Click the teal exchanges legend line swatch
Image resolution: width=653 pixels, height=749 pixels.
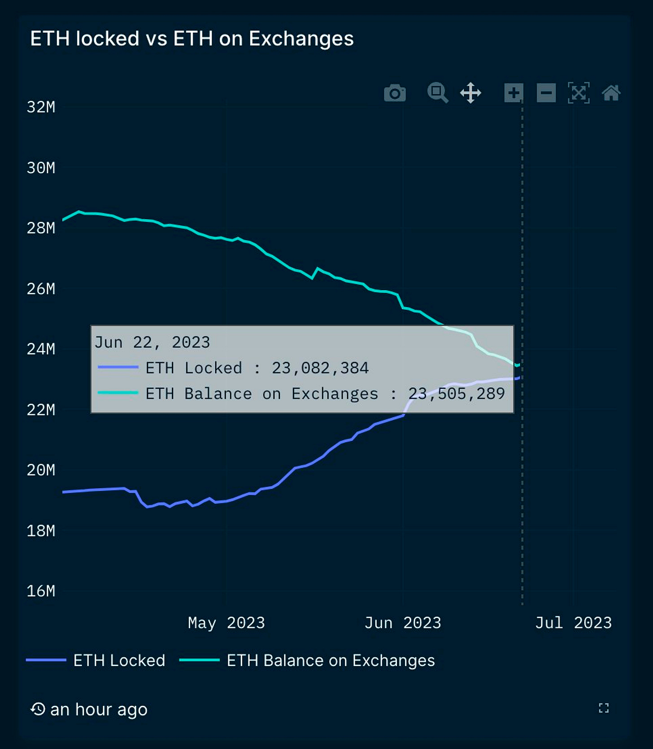coord(200,660)
